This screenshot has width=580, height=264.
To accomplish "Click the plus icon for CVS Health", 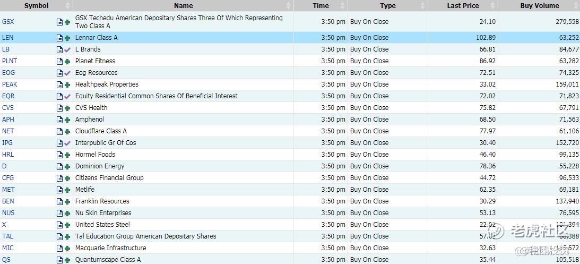I will click(67, 108).
